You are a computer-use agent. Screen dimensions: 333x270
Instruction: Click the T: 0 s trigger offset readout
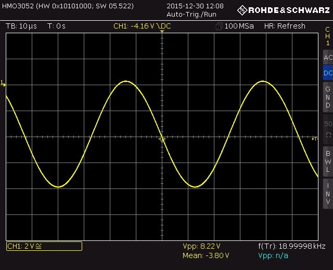click(56, 26)
